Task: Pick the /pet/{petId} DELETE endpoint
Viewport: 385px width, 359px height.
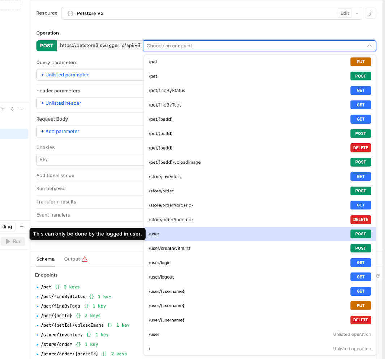Action: pos(260,148)
